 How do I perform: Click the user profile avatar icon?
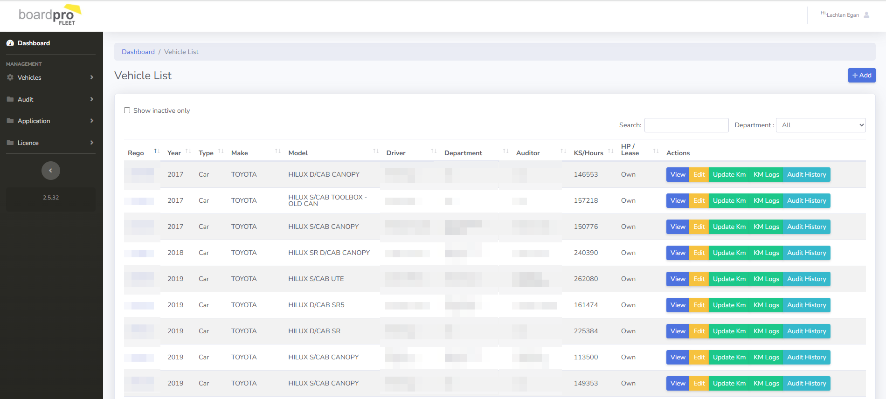(866, 15)
